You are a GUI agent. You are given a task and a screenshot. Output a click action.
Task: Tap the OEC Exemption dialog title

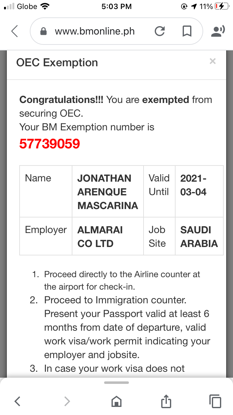[x=57, y=63]
